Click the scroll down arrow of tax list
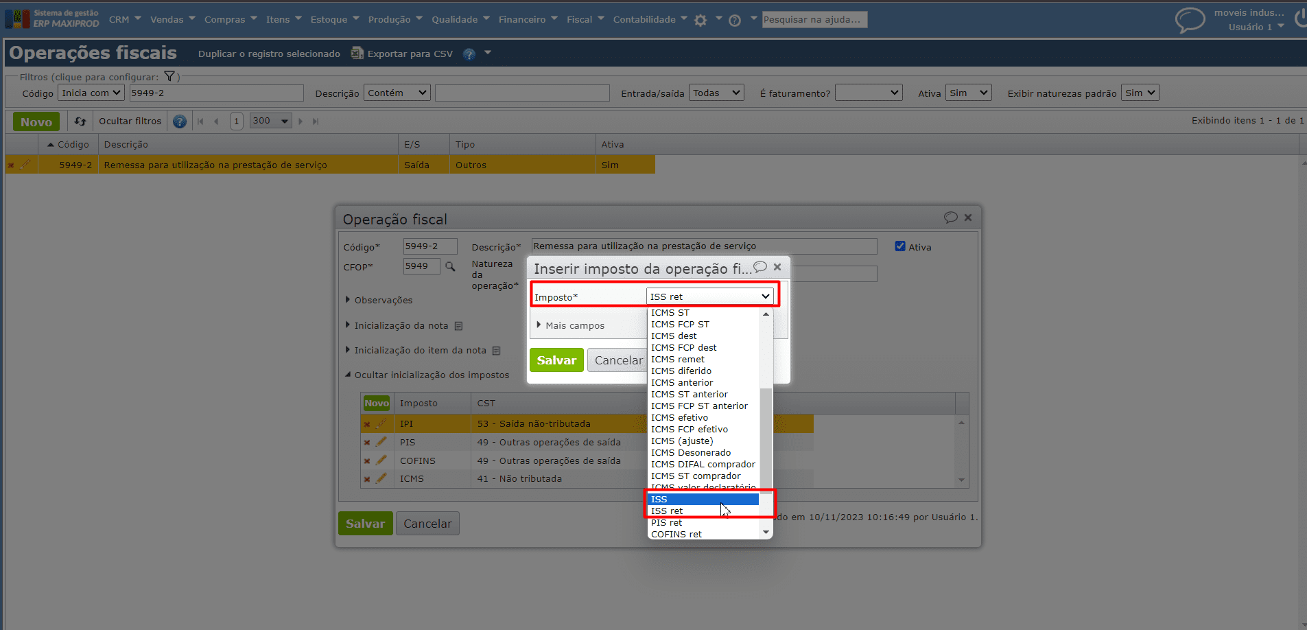The height and width of the screenshot is (630, 1307). (766, 533)
